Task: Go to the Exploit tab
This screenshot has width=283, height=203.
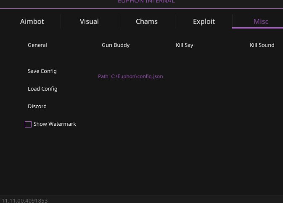Action: [204, 21]
